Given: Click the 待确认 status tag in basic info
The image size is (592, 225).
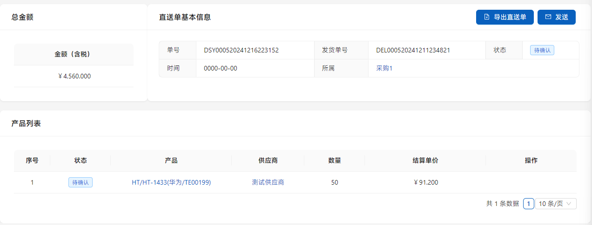Looking at the screenshot, I should click(x=542, y=50).
